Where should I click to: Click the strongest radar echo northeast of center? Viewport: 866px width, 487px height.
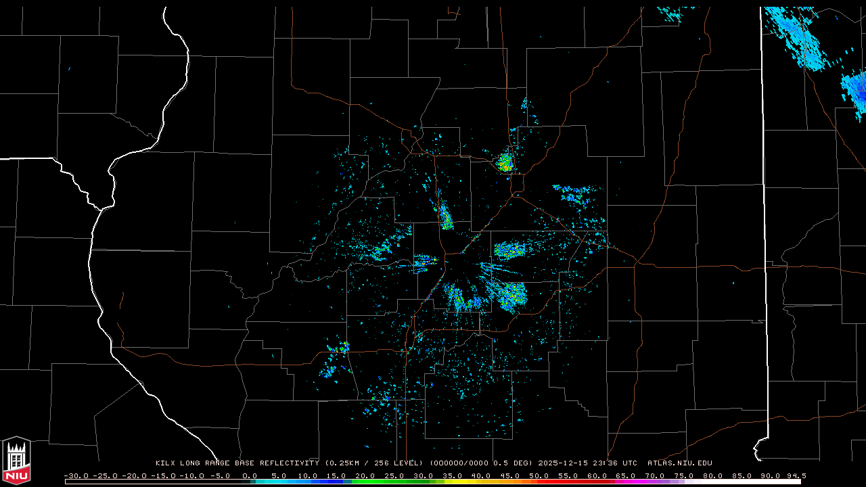[x=505, y=162]
